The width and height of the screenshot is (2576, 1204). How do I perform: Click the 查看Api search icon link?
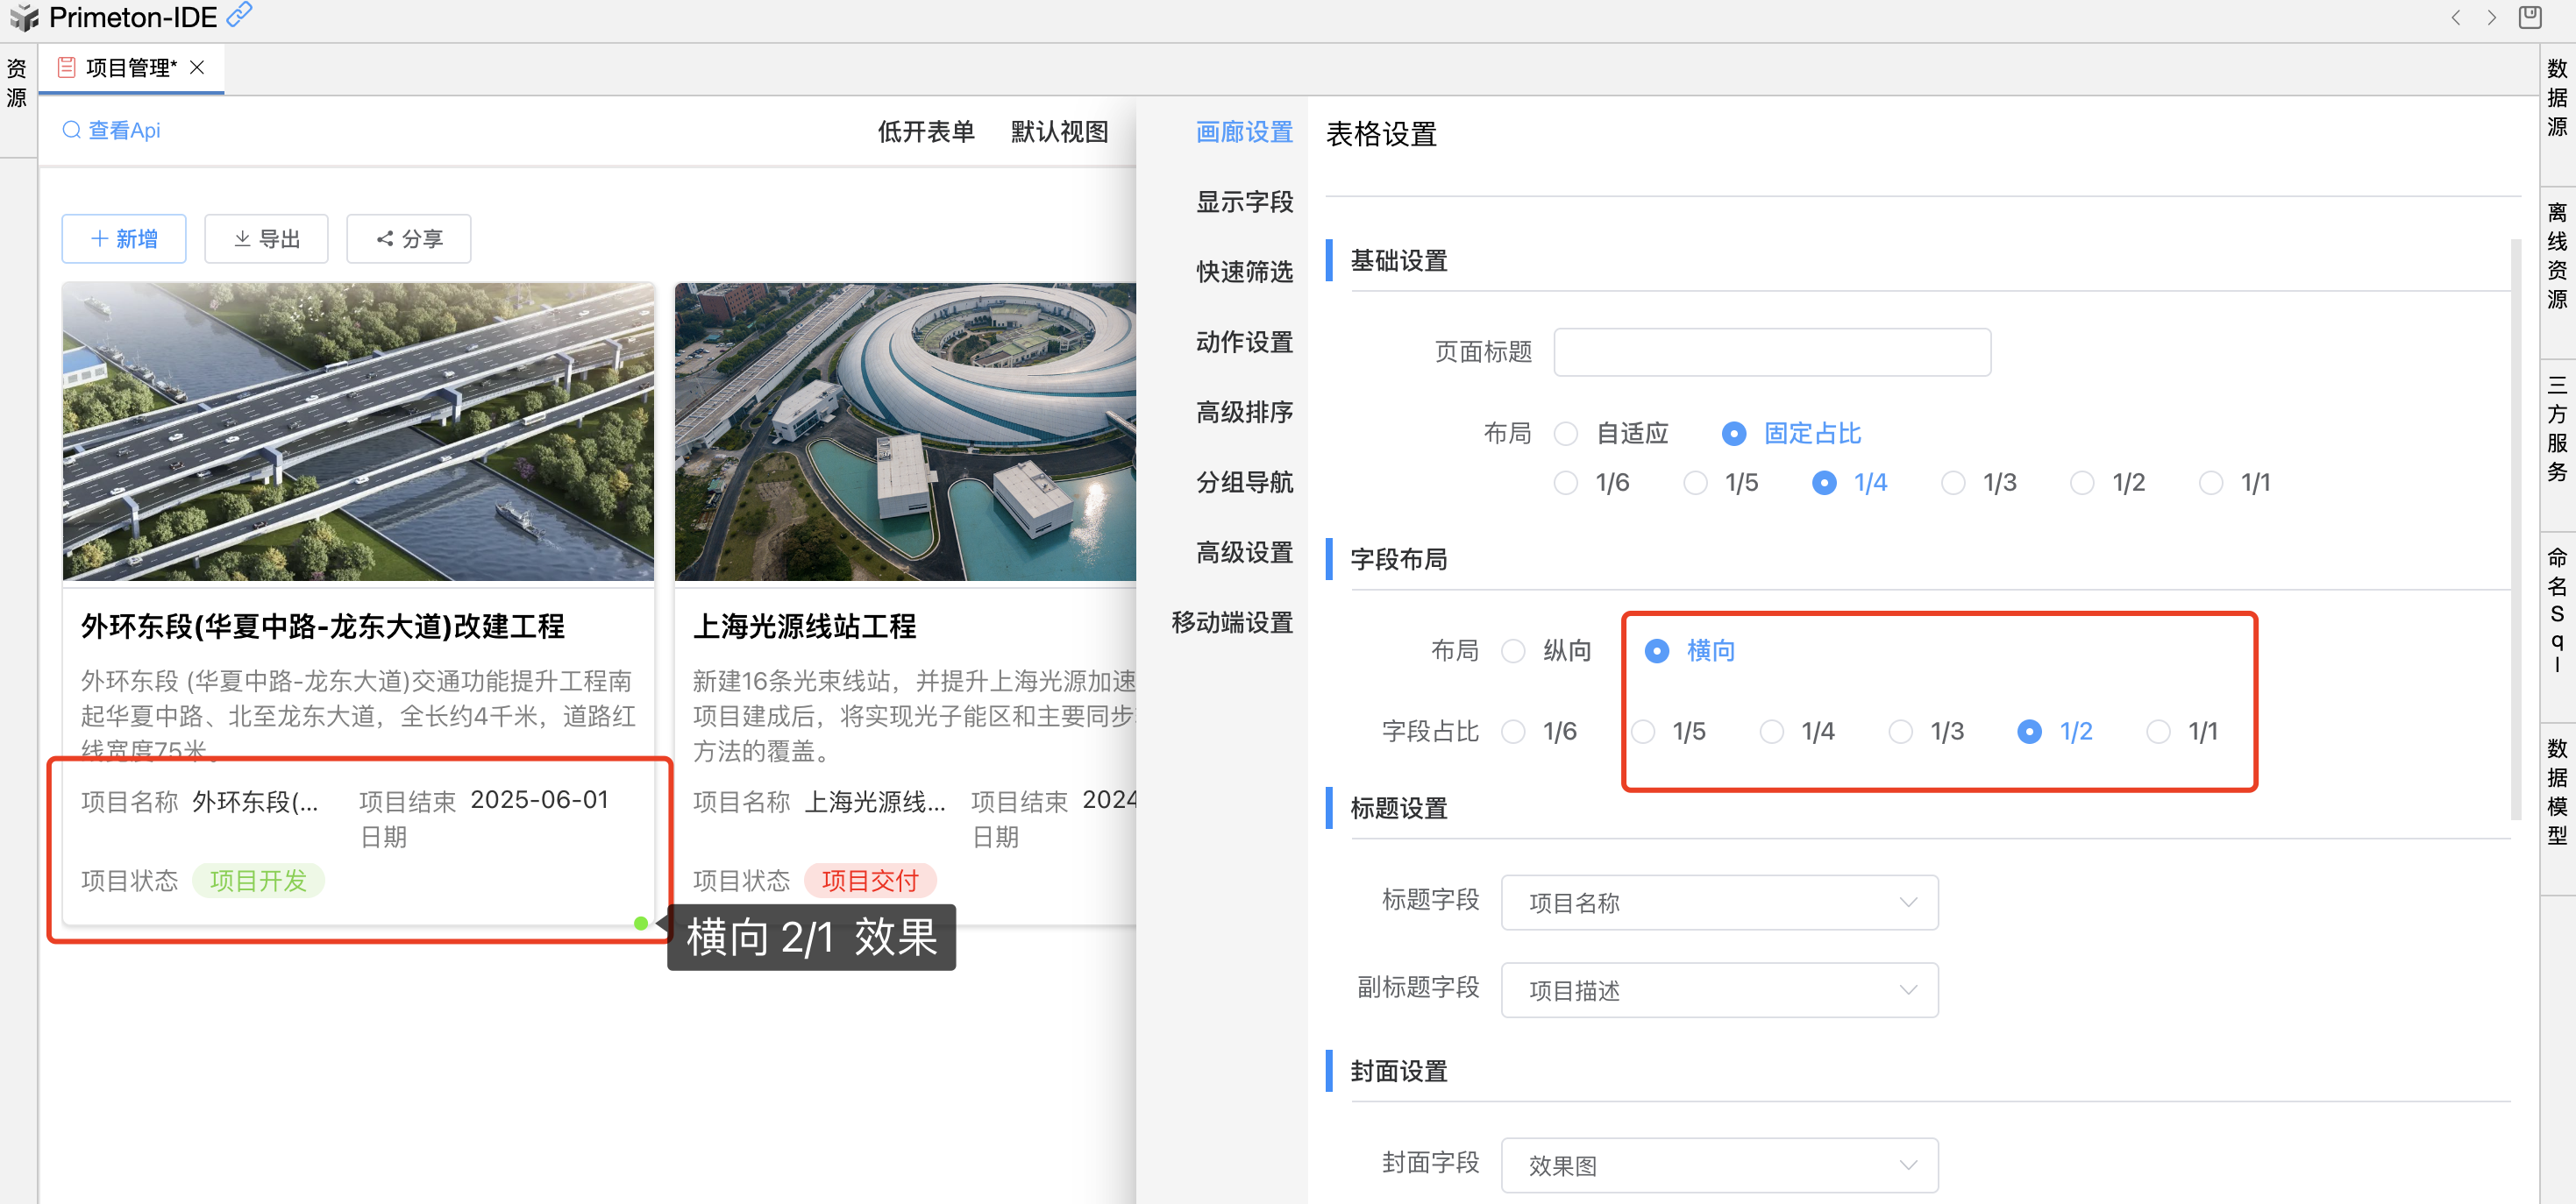(x=111, y=130)
